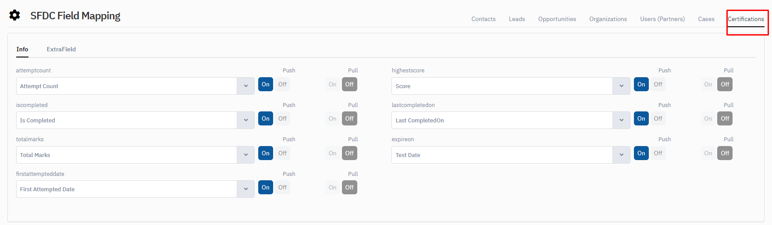Screen dimensions: 772x225
Task: Turn off Push for attemptcount
Action: [282, 84]
